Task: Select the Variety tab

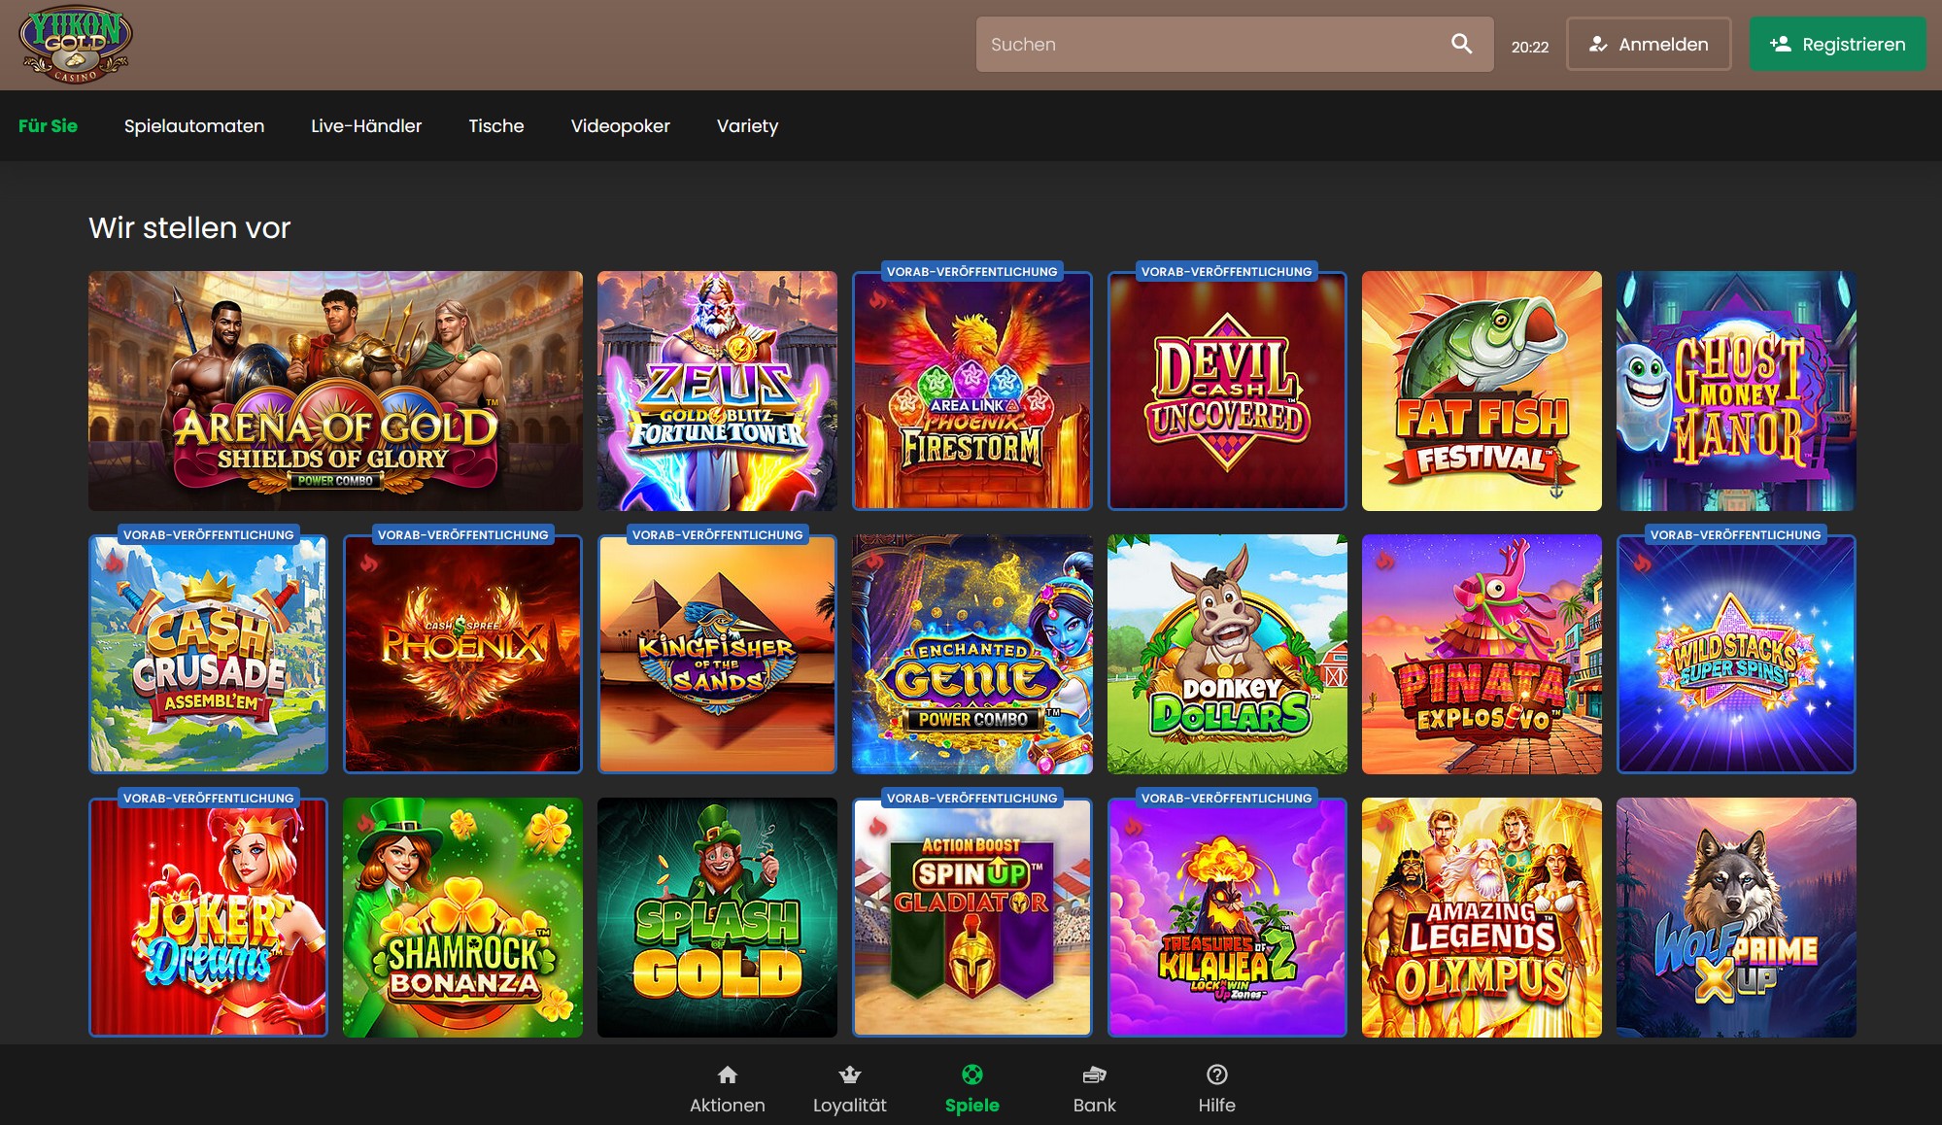Action: pyautogui.click(x=747, y=126)
